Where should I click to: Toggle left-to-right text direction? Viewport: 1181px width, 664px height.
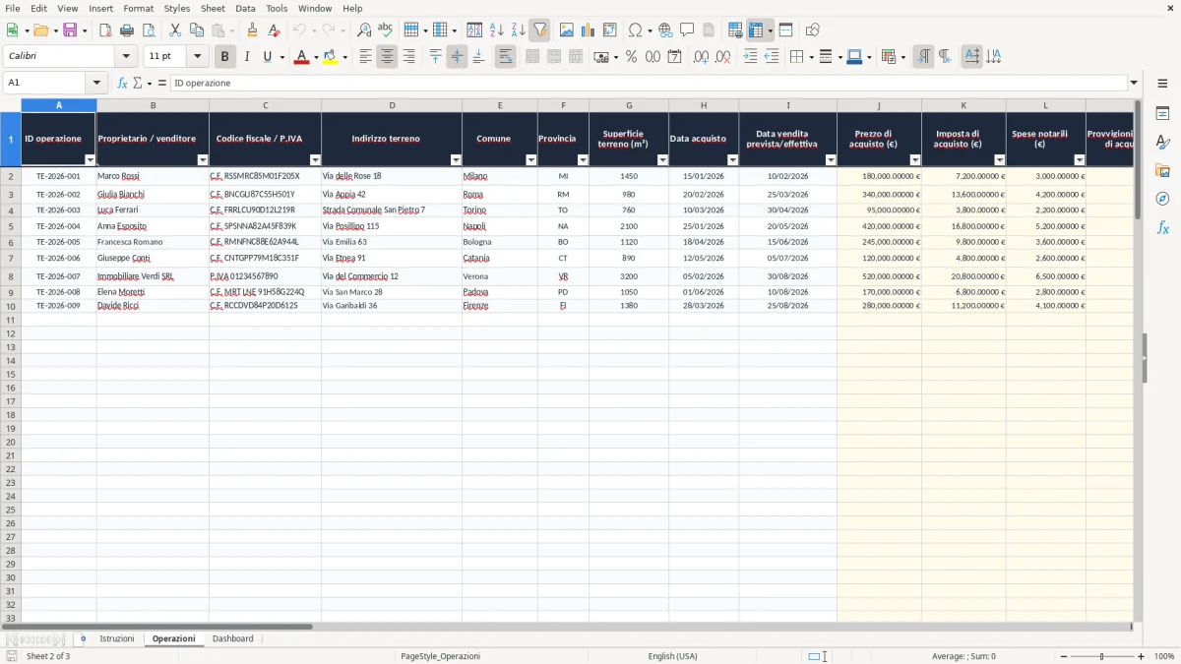(923, 57)
